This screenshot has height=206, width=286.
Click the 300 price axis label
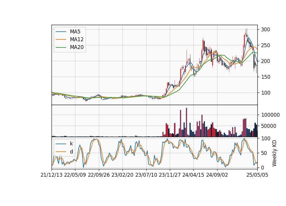pos(265,30)
